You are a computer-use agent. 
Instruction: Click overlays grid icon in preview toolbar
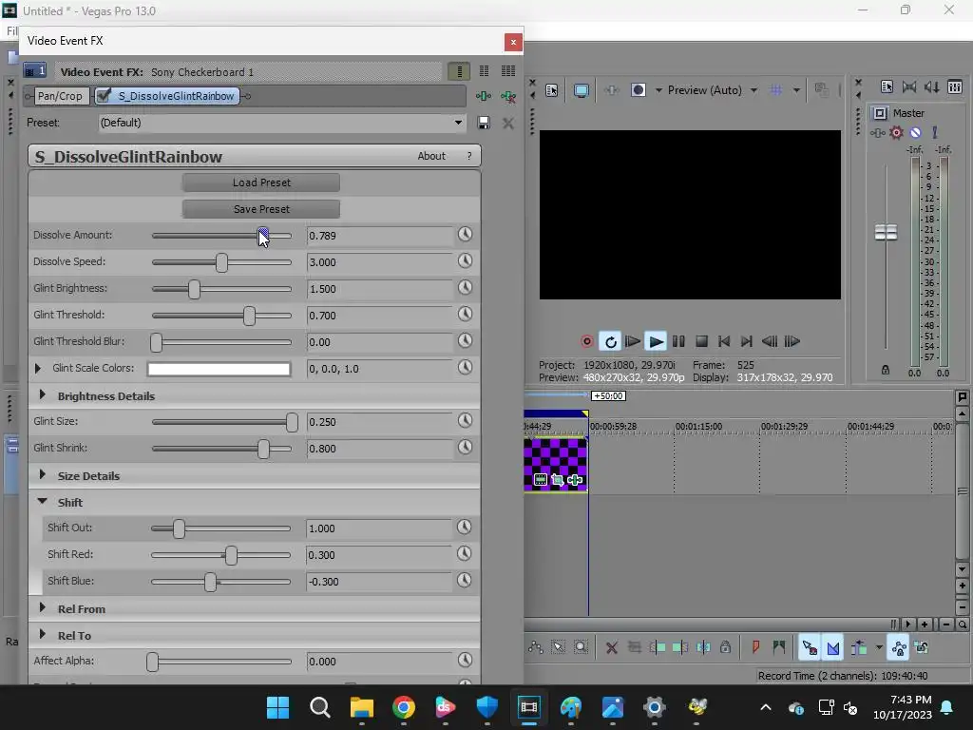click(775, 90)
